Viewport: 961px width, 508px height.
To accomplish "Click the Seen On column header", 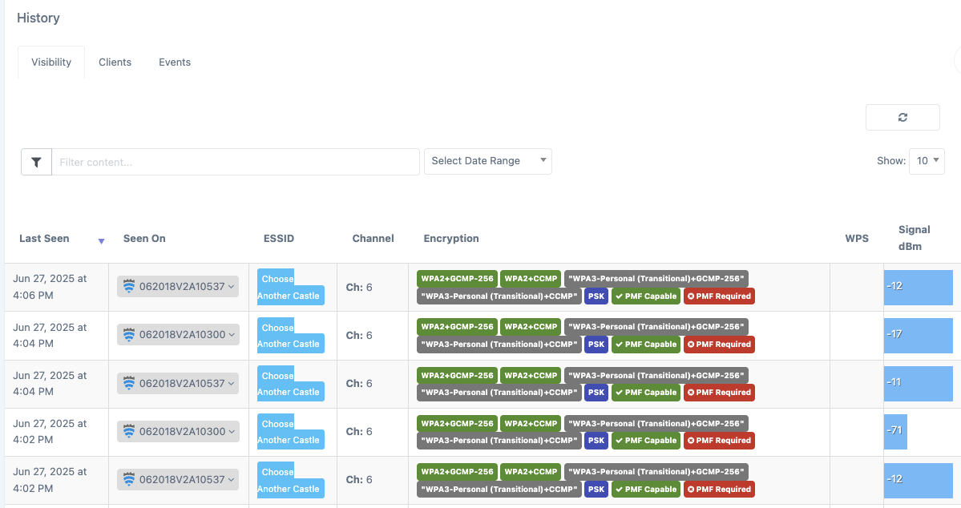I will pos(144,238).
